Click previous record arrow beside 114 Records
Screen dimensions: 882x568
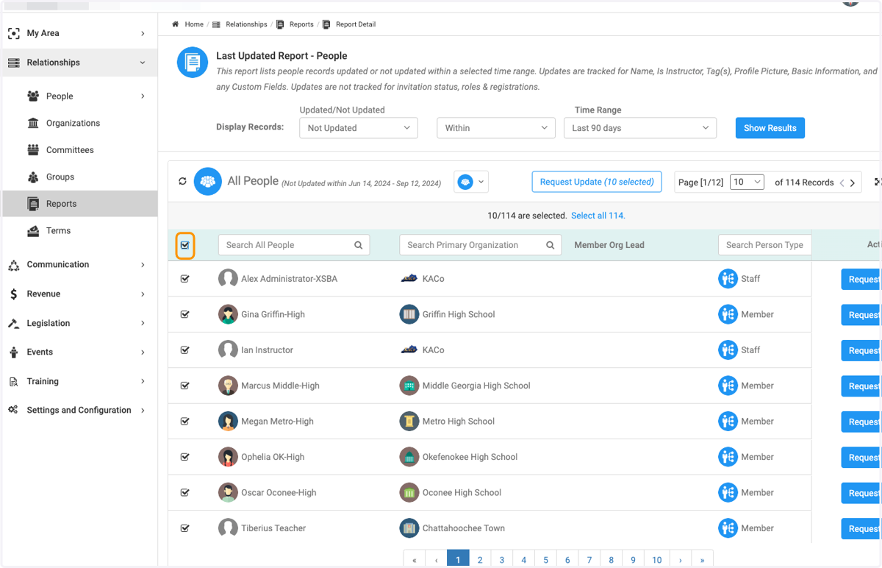click(842, 182)
